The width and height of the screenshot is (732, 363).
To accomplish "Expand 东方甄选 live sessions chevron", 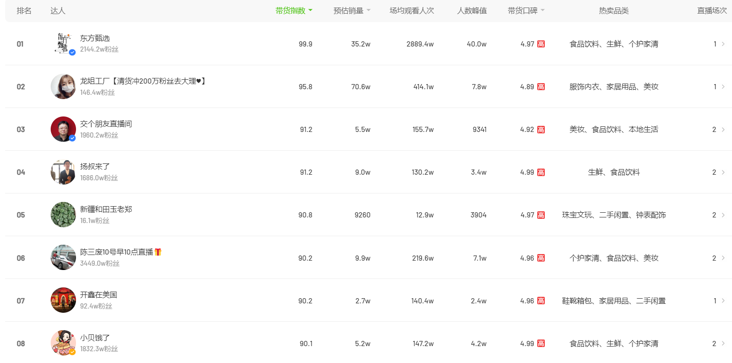I will click(x=723, y=44).
